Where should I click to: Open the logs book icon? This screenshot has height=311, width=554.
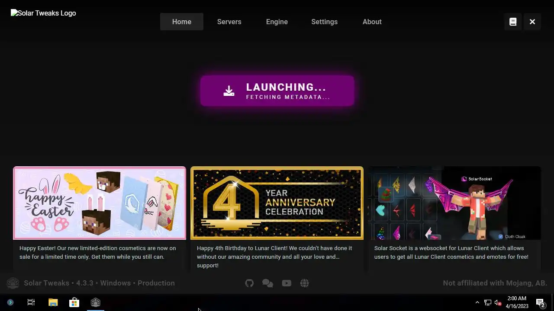point(513,22)
